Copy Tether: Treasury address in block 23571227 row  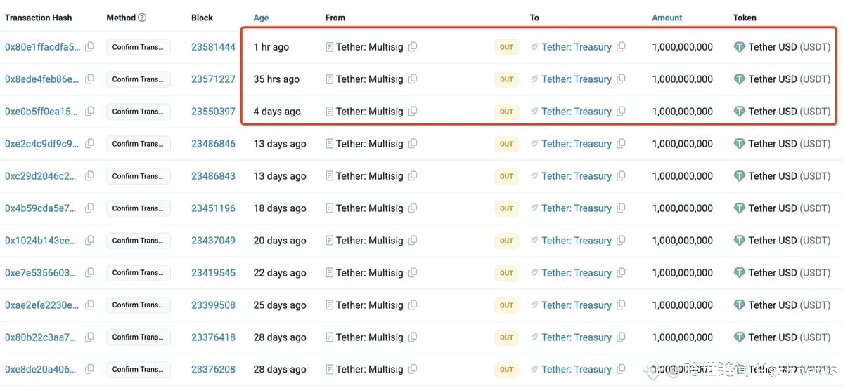620,79
